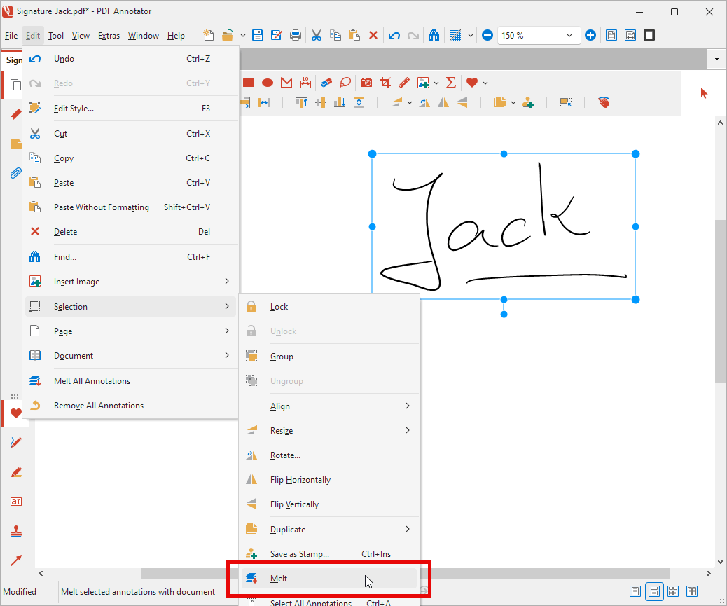Select the Arrow tool in left sidebar

(15, 560)
